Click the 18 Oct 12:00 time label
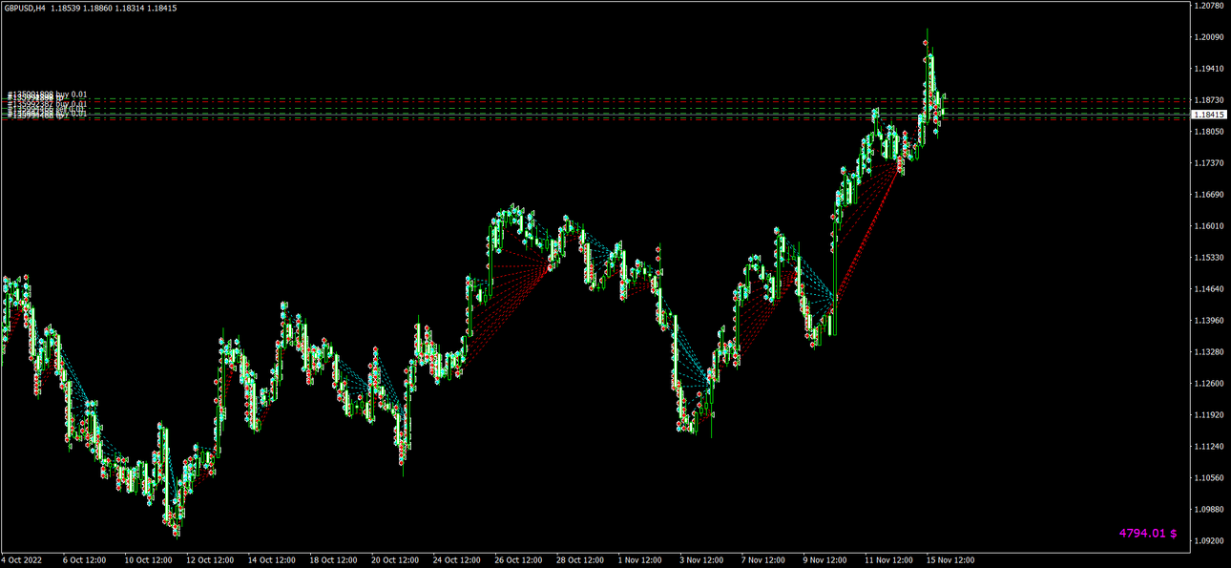Screen dimensions: 1231x568 click(333, 560)
